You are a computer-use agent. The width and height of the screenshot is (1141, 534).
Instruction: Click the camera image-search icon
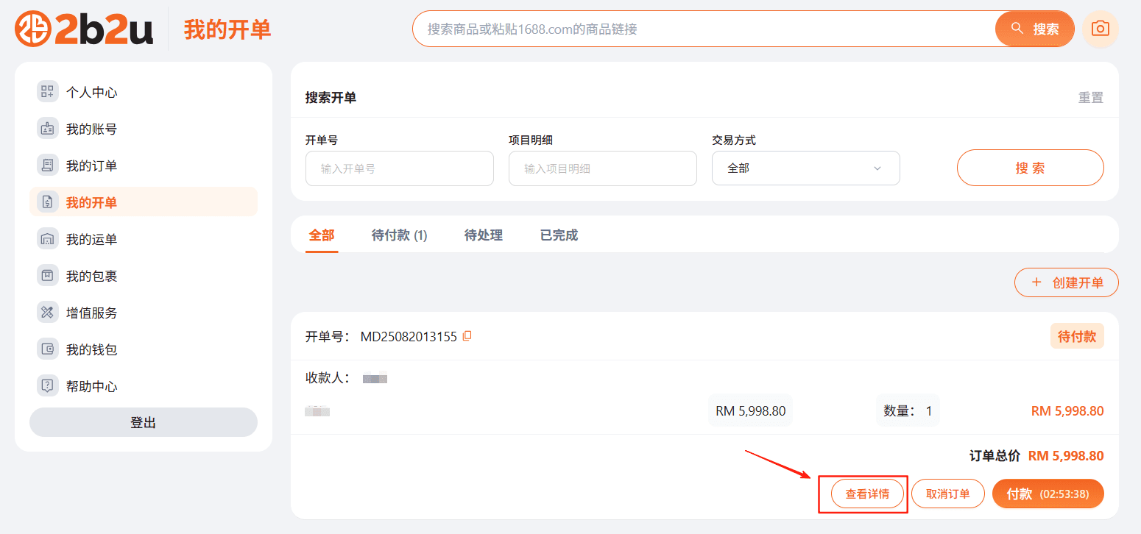click(x=1101, y=28)
